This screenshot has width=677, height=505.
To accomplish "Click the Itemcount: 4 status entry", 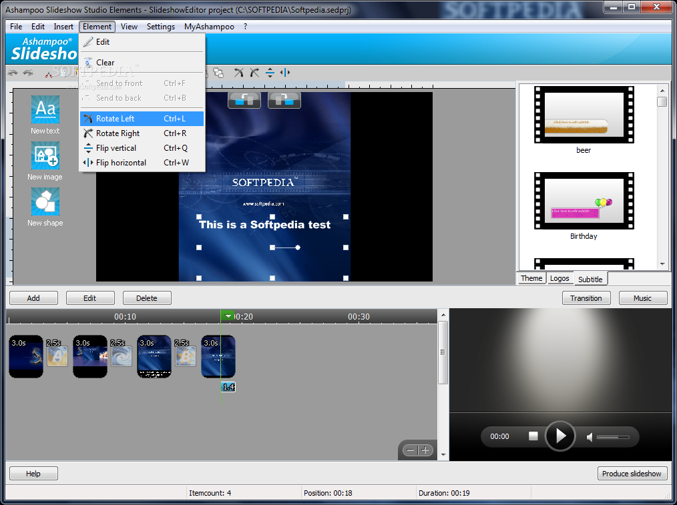I will [210, 493].
